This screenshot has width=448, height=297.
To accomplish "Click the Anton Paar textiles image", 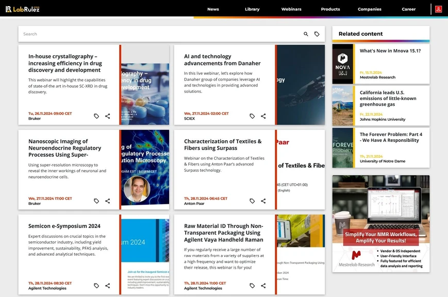I will [301, 170].
